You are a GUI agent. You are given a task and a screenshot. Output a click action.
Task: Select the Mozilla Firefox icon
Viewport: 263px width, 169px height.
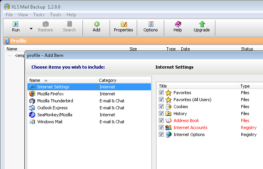coord(32,94)
